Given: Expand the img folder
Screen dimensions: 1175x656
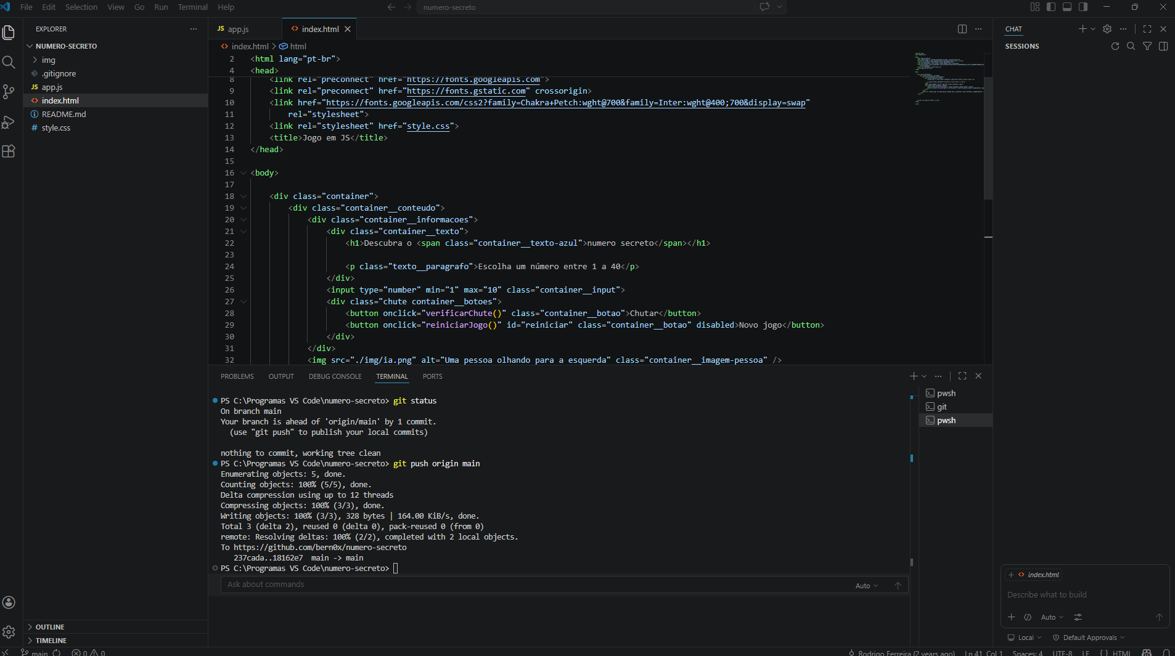Looking at the screenshot, I should (49, 60).
